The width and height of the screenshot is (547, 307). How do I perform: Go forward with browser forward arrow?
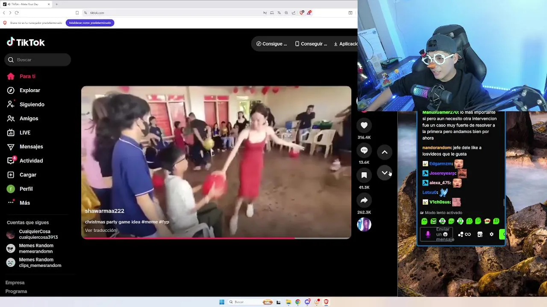(10, 13)
